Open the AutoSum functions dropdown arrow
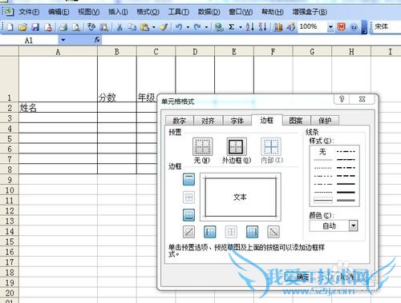401x303 pixels. (241, 27)
